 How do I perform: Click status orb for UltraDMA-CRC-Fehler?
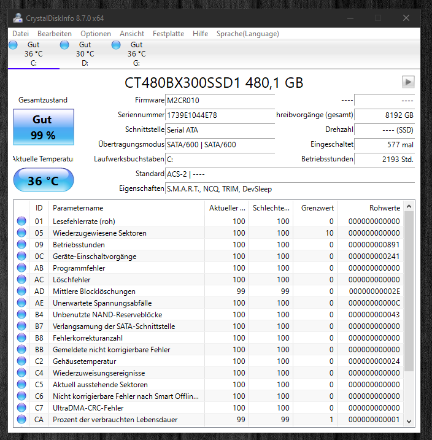coord(21,407)
